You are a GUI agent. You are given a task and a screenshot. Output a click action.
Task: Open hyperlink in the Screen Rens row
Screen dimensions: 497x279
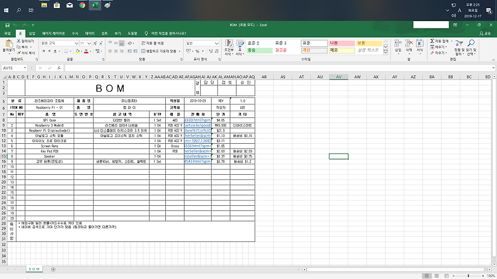pos(198,146)
